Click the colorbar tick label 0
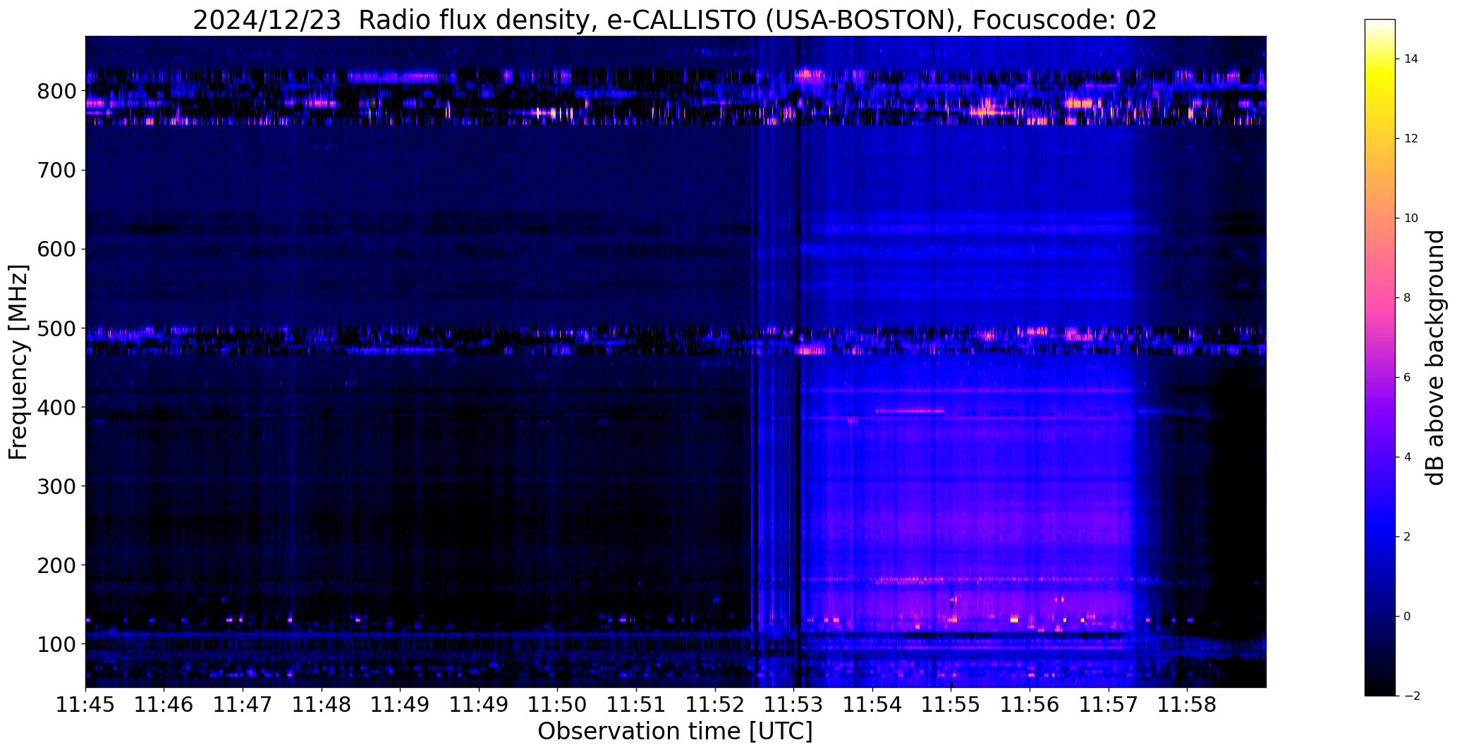The height and width of the screenshot is (752, 1457). tap(1408, 617)
